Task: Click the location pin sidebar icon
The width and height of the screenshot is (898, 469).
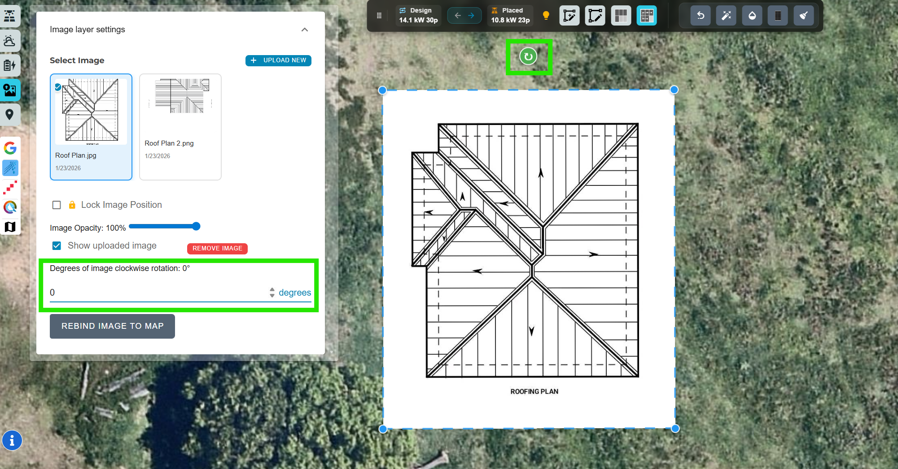Action: pos(9,114)
